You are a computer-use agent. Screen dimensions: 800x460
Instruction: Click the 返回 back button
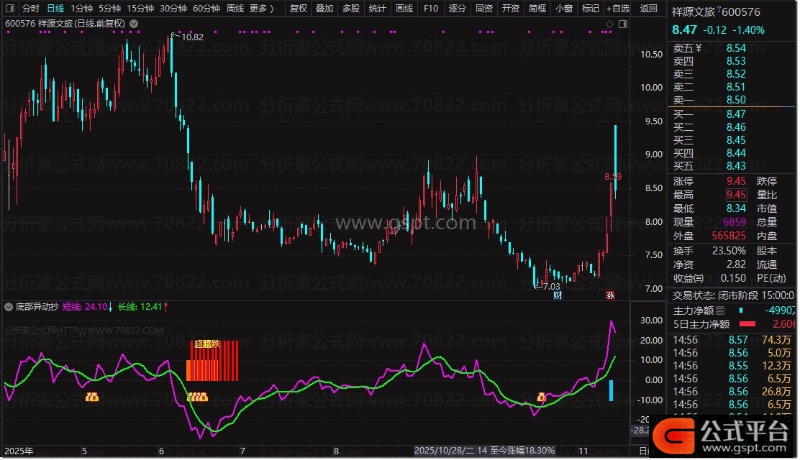point(648,9)
